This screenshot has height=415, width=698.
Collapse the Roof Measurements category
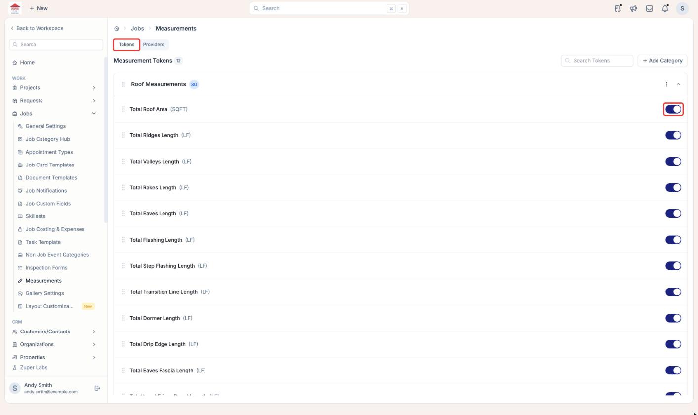pyautogui.click(x=678, y=84)
